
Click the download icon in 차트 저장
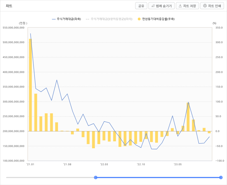pos(180,6)
